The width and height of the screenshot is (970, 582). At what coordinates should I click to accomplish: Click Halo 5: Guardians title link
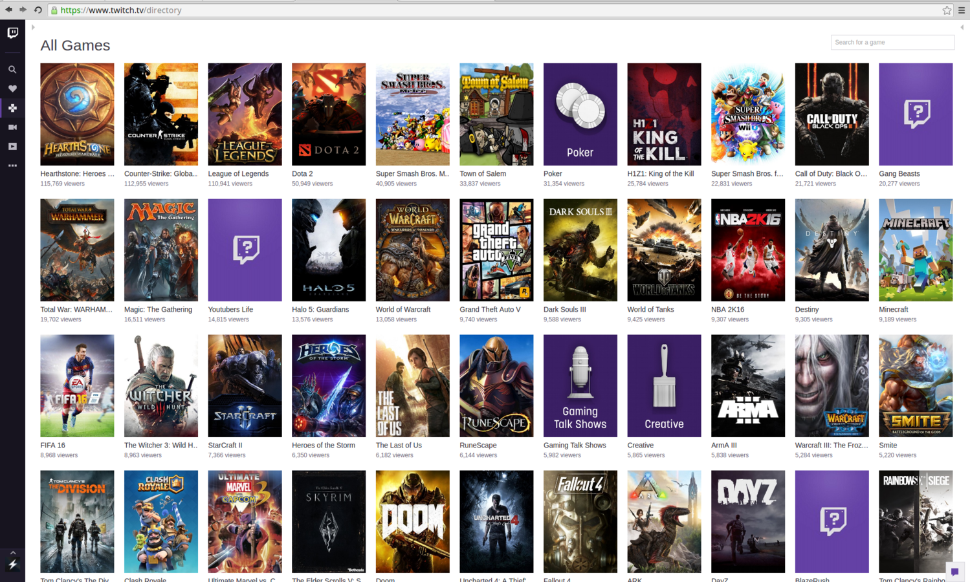tap(320, 310)
